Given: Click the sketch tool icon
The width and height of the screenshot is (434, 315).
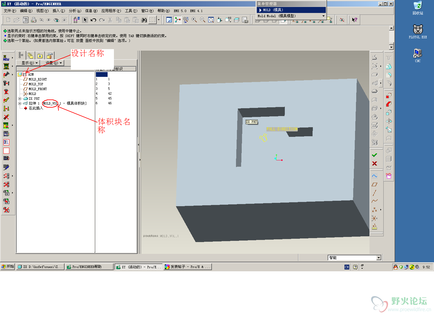Looking at the screenshot, I should pos(375,176).
